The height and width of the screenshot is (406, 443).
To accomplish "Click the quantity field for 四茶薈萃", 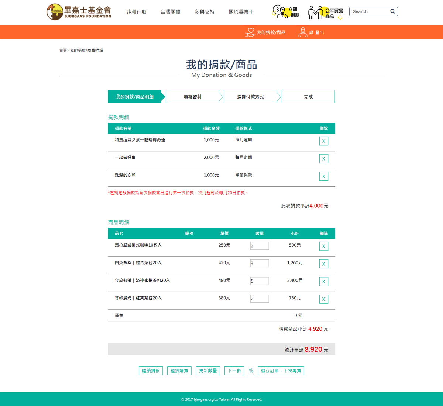I will [260, 264].
